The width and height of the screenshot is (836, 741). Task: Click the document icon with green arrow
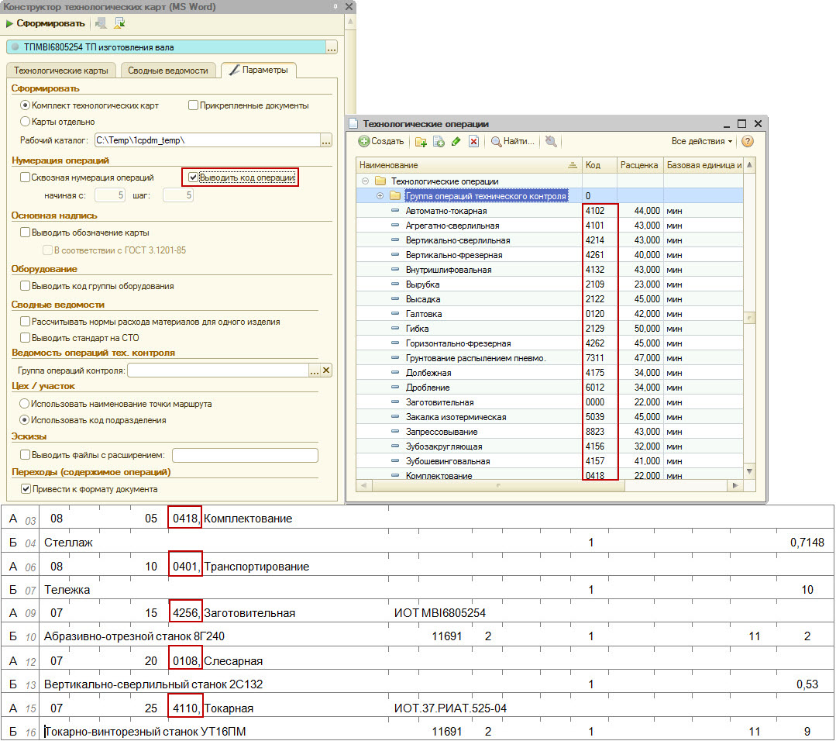tap(119, 23)
